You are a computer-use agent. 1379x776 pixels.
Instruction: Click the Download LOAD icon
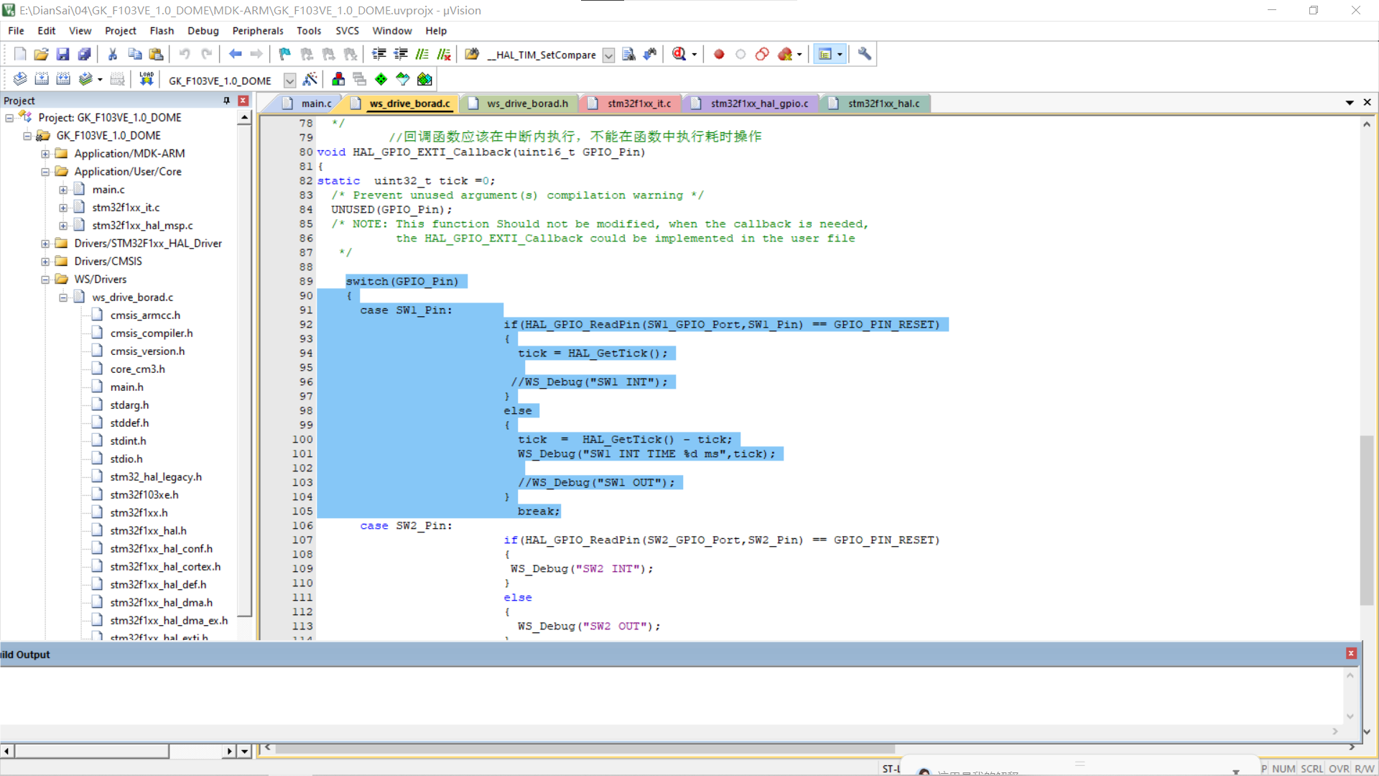click(x=147, y=79)
